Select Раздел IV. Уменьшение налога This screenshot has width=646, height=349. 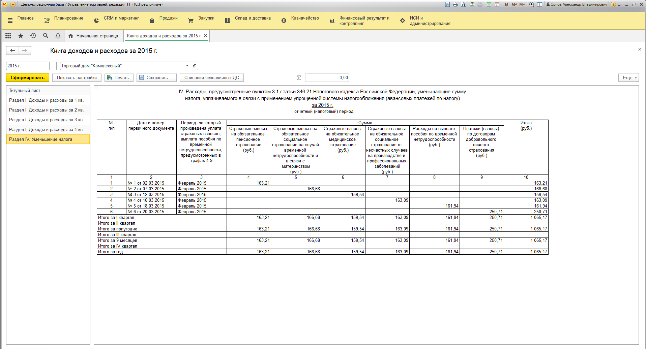click(x=48, y=139)
